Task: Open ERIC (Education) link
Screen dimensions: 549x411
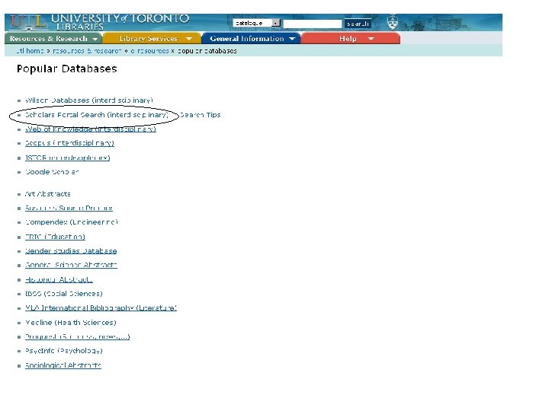Action: tap(55, 237)
